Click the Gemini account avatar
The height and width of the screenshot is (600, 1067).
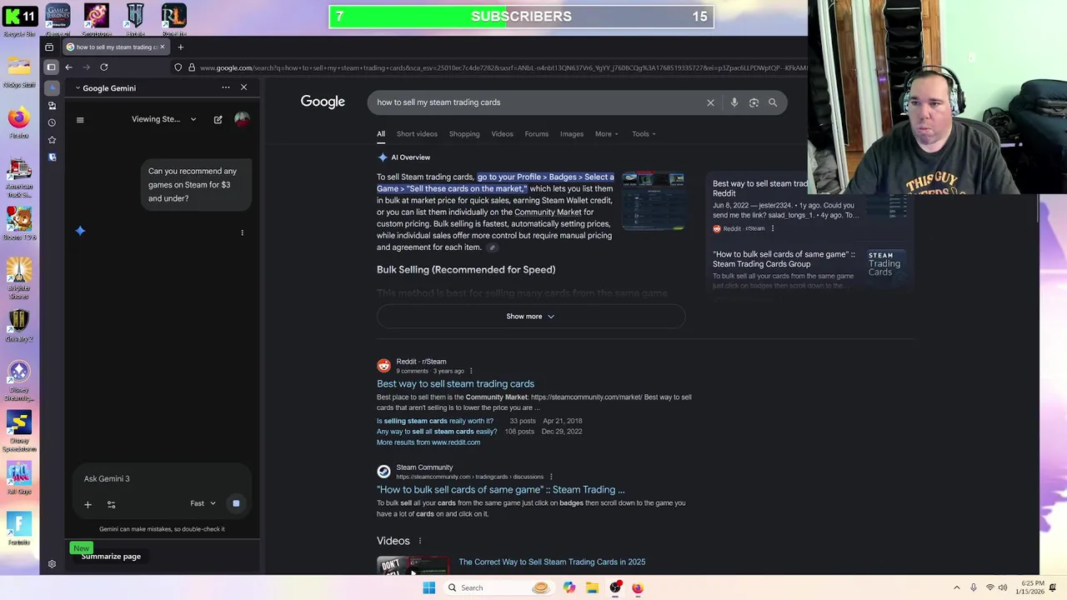242,119
